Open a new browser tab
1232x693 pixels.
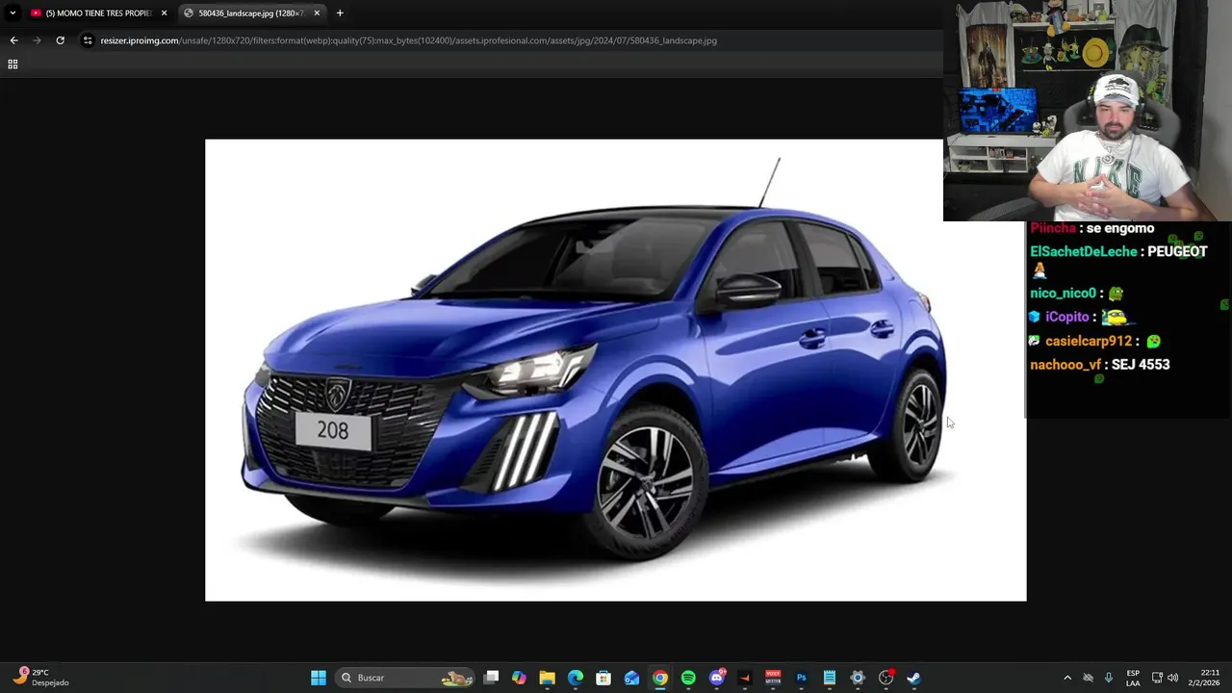pyautogui.click(x=340, y=13)
